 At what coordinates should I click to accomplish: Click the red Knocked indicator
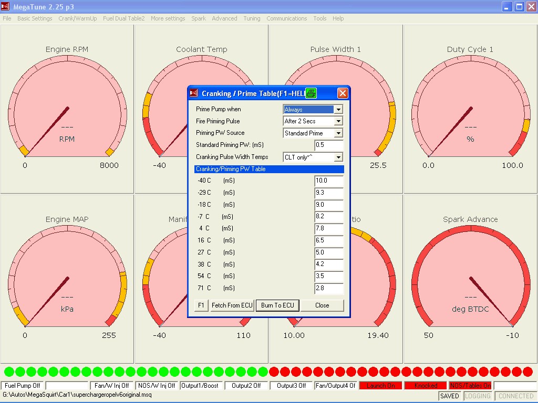426,386
